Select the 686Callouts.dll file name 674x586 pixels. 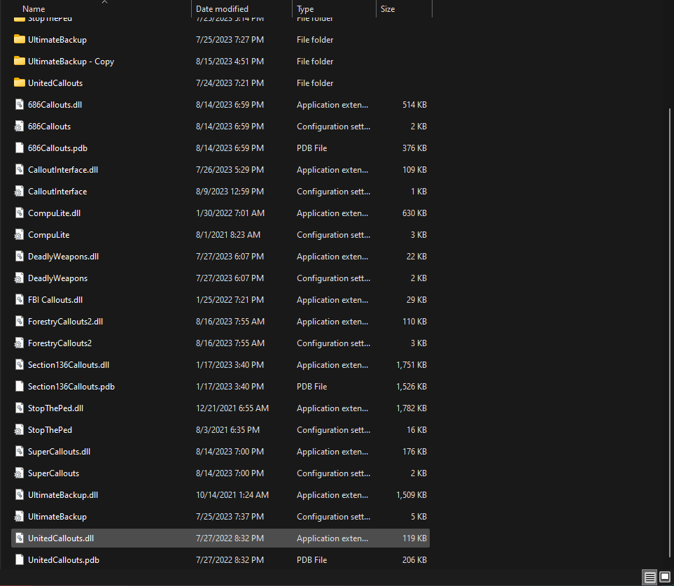pos(55,105)
